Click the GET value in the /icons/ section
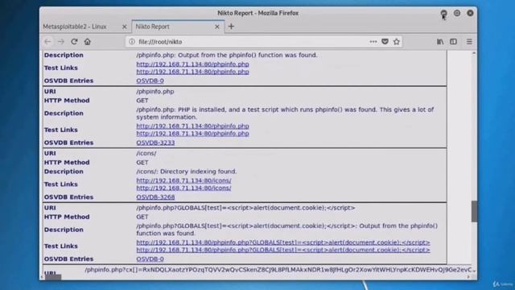Viewport: 515px width, 290px height. point(142,163)
